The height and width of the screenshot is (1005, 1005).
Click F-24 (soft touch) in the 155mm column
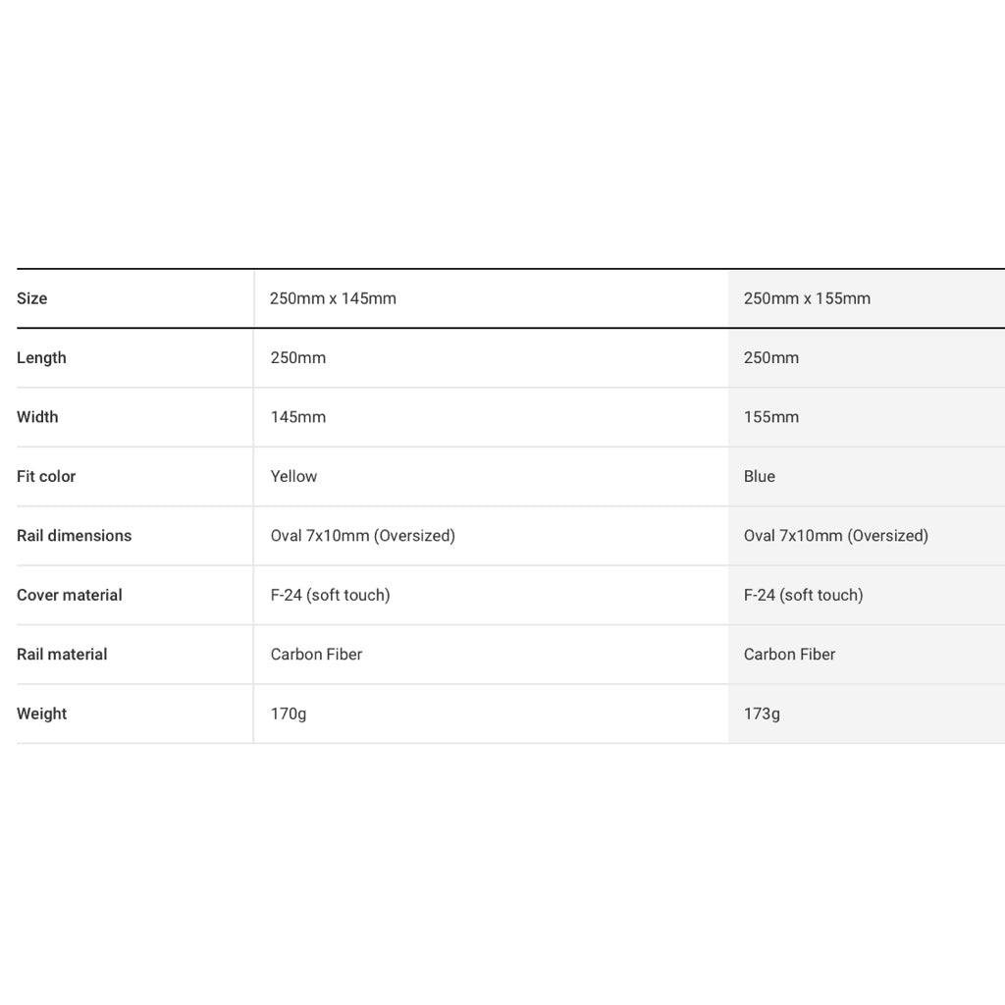(x=803, y=595)
